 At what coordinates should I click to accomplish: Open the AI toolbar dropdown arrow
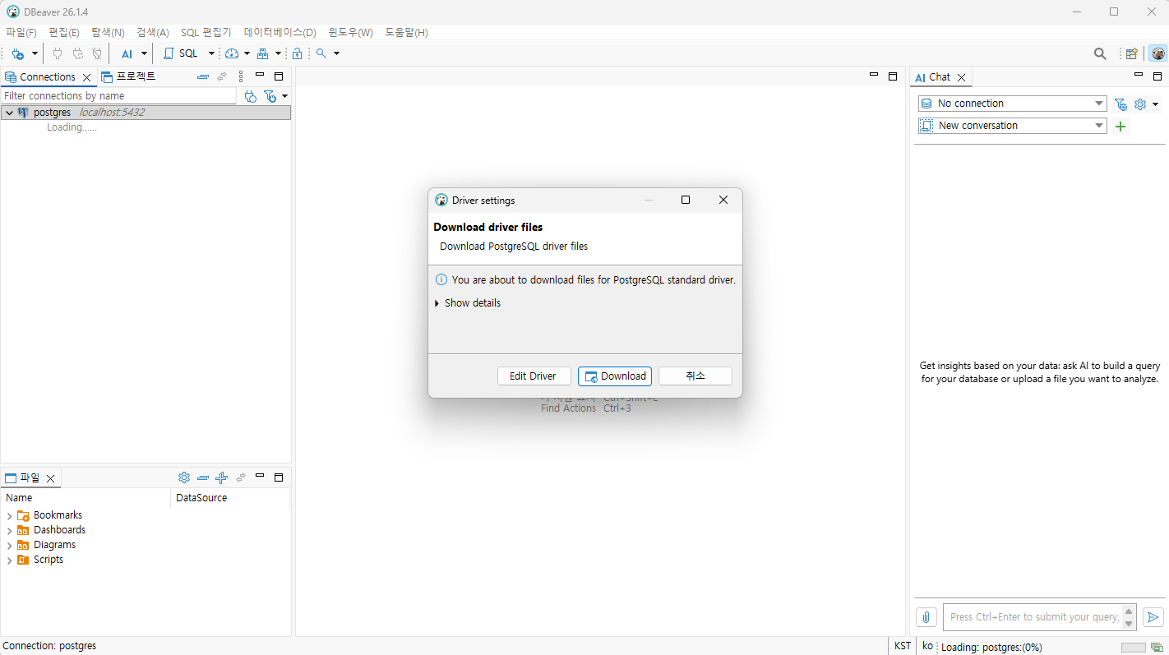click(144, 53)
